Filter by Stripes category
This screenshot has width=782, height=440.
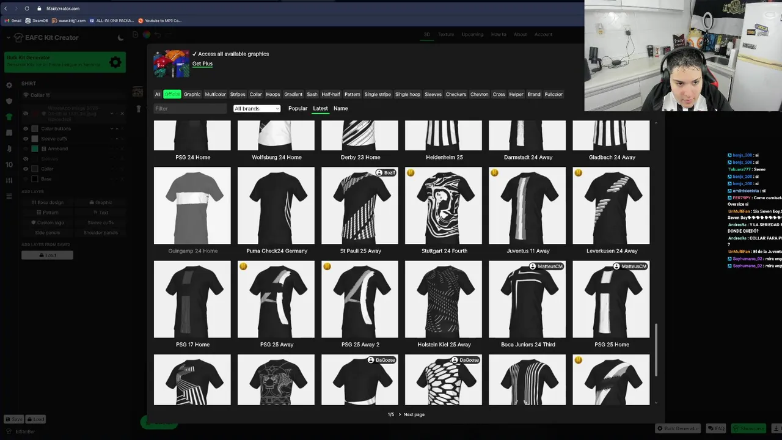238,94
